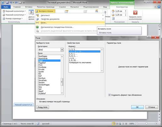162x127 pixels.
Task: Select StyleRef field in list
Action: pos(49,93)
